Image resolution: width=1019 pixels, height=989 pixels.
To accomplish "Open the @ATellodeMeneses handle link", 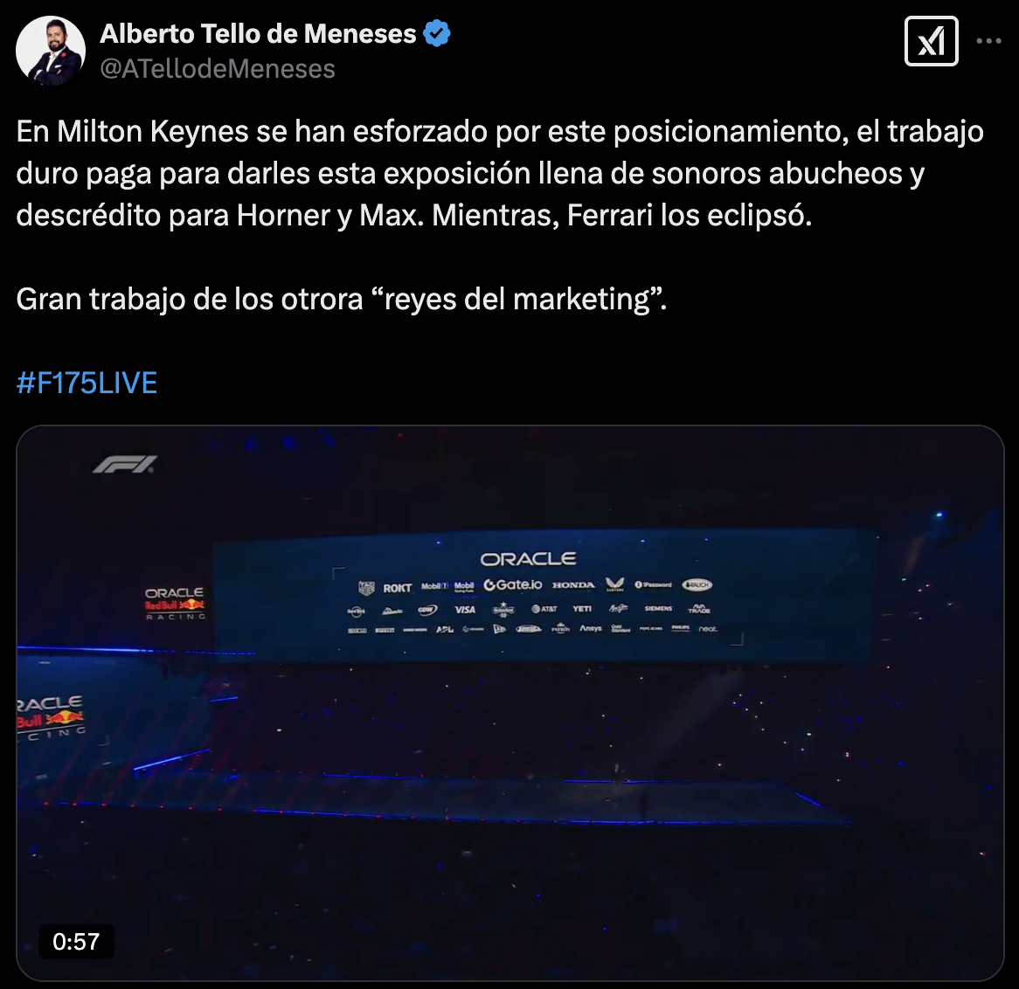I will coord(217,69).
